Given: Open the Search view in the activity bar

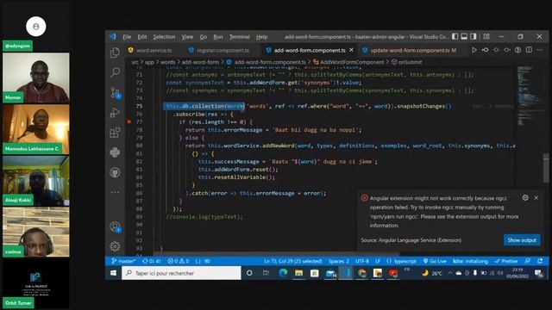Looking at the screenshot, I should coord(115,72).
